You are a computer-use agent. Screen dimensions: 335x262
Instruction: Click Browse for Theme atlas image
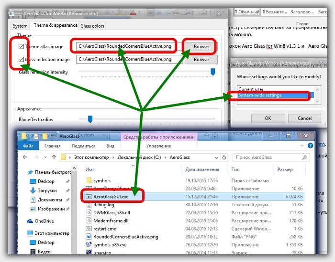pos(201,46)
